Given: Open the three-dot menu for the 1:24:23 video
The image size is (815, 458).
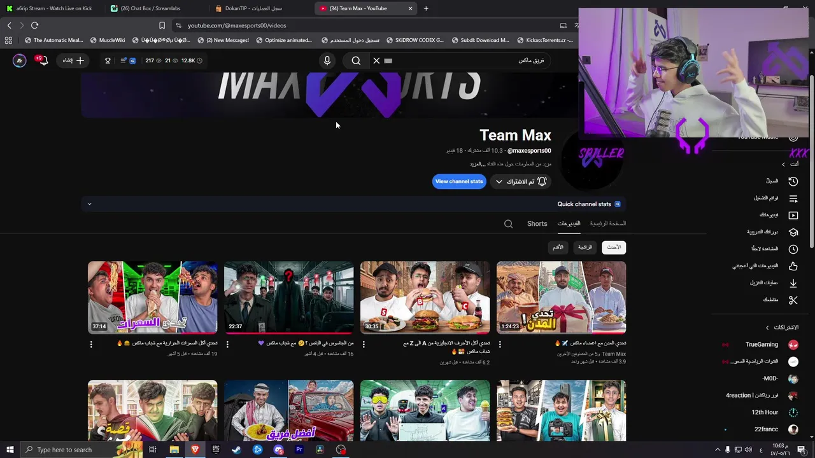Looking at the screenshot, I should click(x=500, y=344).
